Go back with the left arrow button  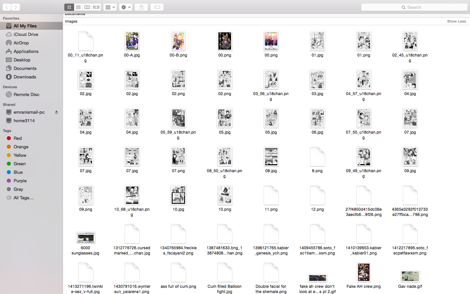[x=7, y=7]
